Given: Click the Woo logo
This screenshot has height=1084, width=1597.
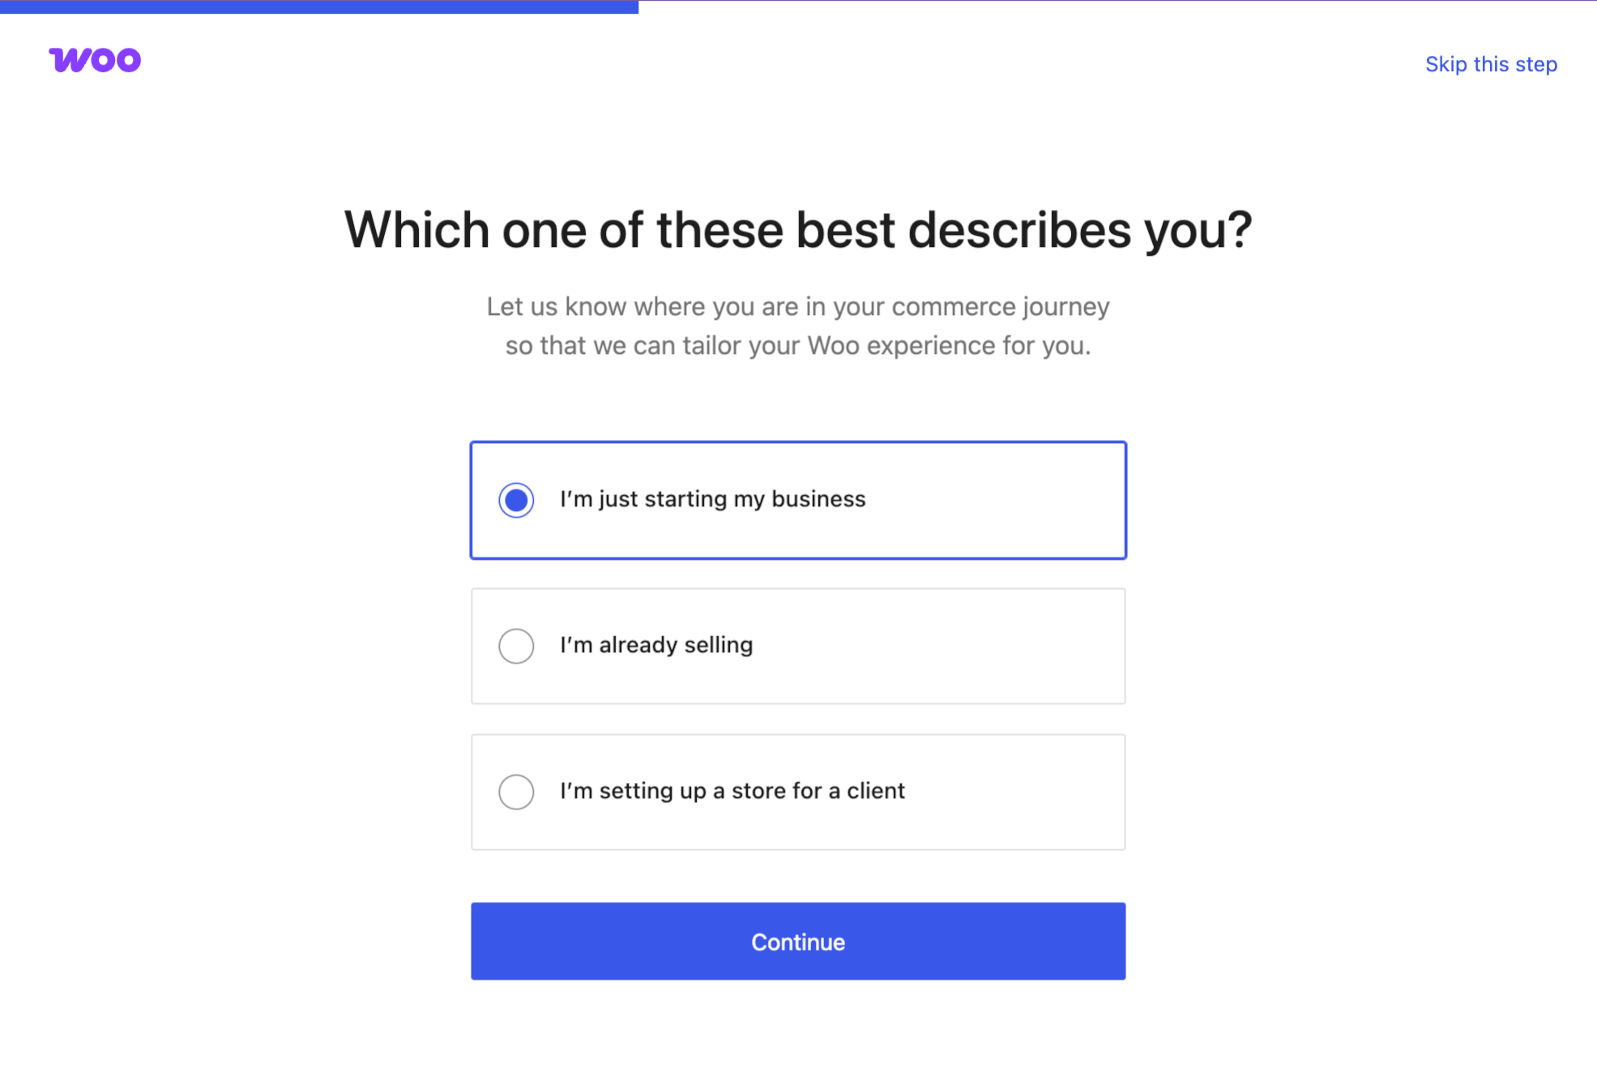Looking at the screenshot, I should (x=95, y=61).
